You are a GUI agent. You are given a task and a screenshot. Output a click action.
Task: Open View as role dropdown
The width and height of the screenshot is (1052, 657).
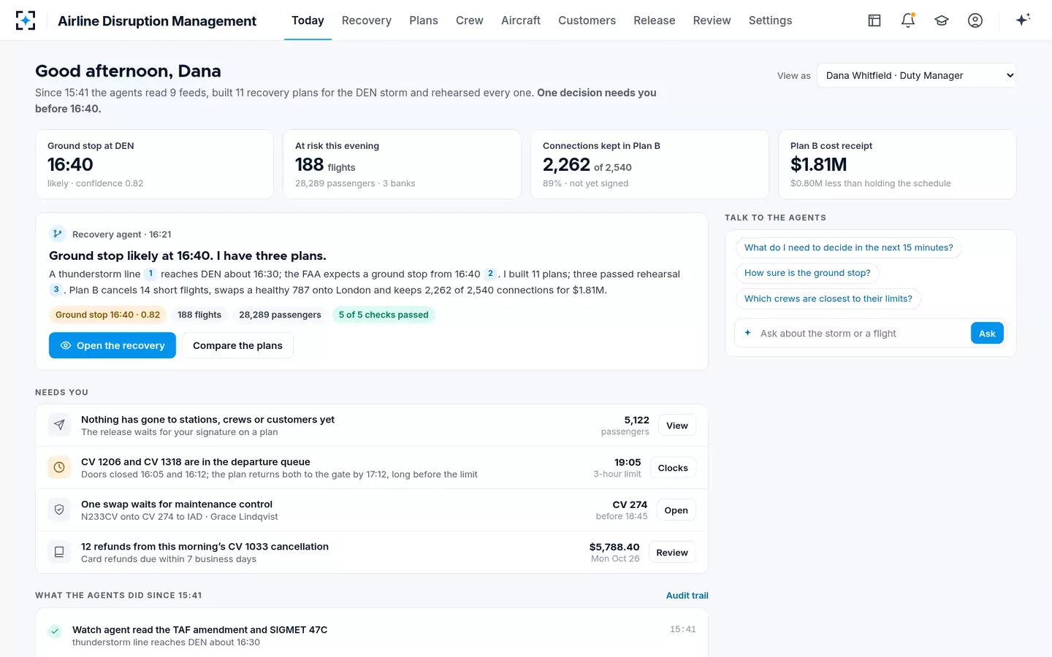(x=916, y=75)
